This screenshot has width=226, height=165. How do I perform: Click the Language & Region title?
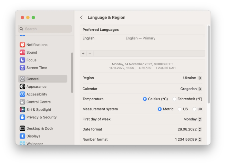pyautogui.click(x=107, y=17)
